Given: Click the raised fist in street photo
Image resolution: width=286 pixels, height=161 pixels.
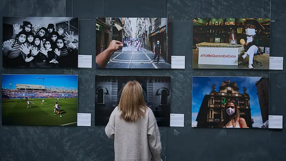Looking at the screenshot, I should point(115,46).
